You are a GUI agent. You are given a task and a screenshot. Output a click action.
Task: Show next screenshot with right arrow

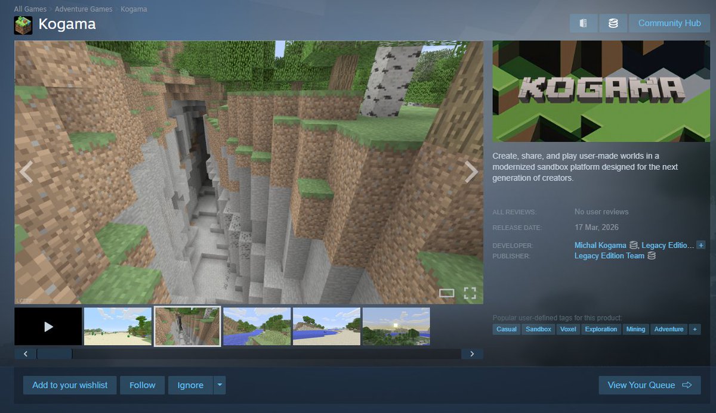(x=471, y=172)
